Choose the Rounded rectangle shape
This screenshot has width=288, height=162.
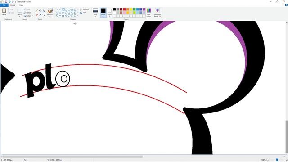pos(69,9)
